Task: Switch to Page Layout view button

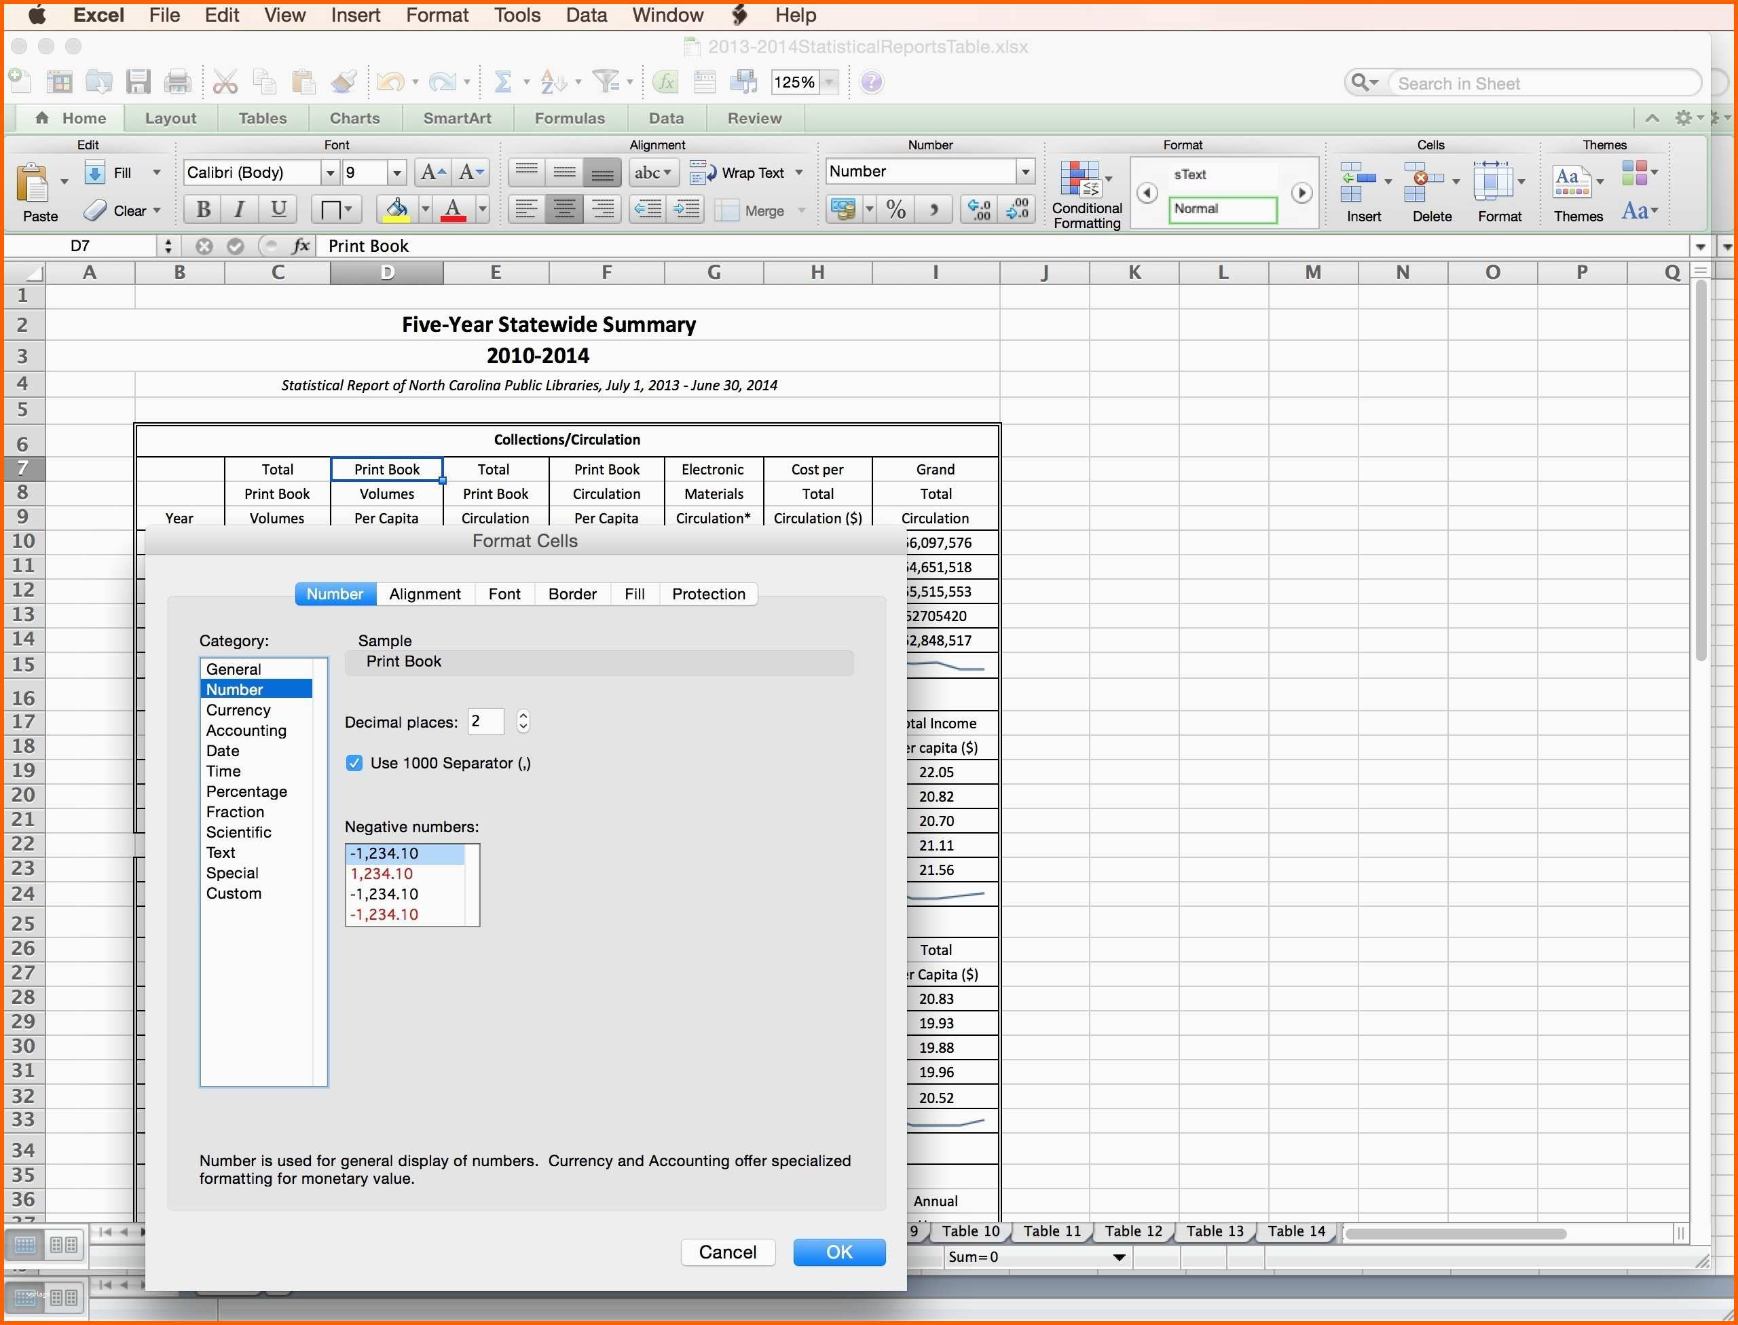Action: 63,1244
